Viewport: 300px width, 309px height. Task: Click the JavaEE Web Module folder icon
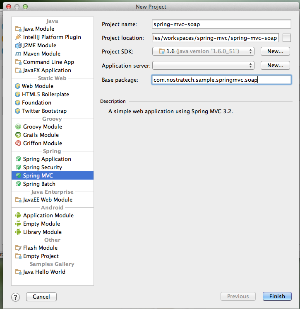[18, 200]
